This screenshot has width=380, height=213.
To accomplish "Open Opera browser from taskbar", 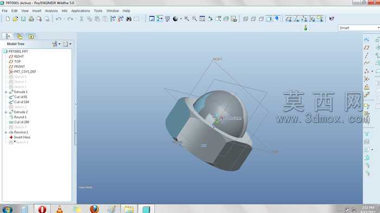I will [x=42, y=209].
